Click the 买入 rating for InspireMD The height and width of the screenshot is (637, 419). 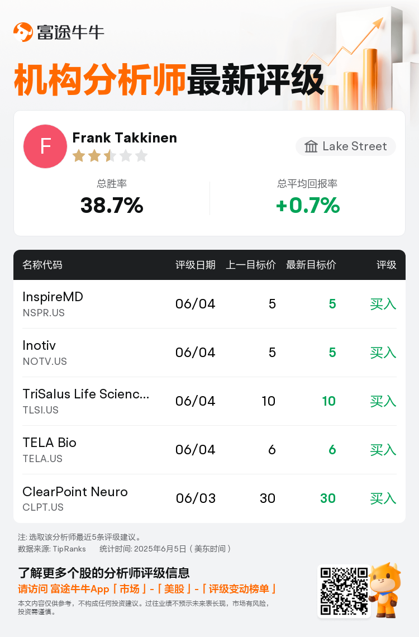[383, 304]
